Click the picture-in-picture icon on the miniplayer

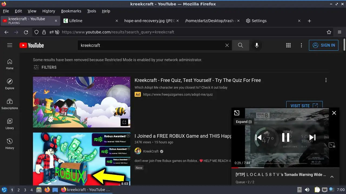[x=332, y=145]
